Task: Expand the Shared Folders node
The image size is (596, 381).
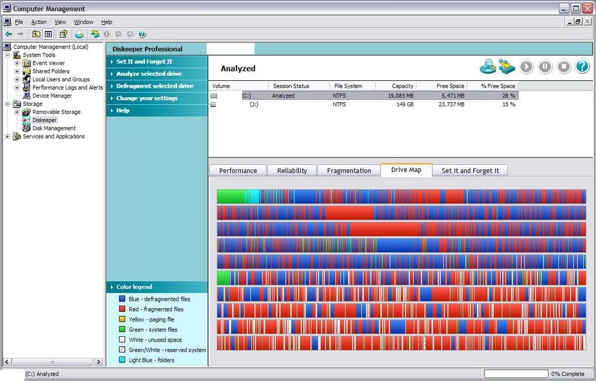Action: tap(17, 71)
